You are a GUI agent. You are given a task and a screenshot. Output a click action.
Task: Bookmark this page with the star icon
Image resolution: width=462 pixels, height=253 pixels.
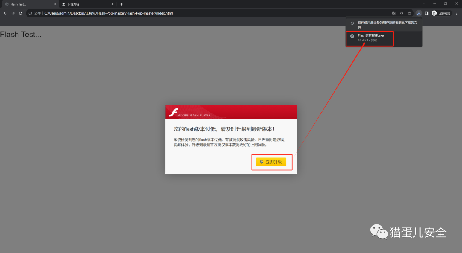point(409,13)
